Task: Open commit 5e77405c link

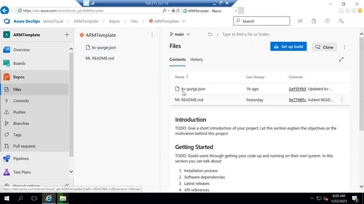Action: pos(297,100)
